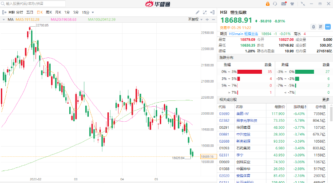Click the 总市值 column header
The image size is (333, 183).
point(321,107)
